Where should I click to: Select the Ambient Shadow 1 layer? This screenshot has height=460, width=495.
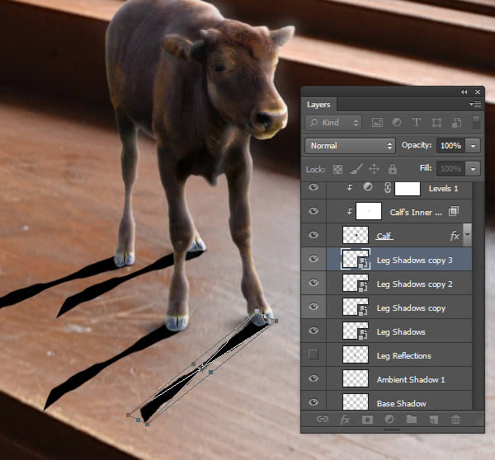(399, 378)
